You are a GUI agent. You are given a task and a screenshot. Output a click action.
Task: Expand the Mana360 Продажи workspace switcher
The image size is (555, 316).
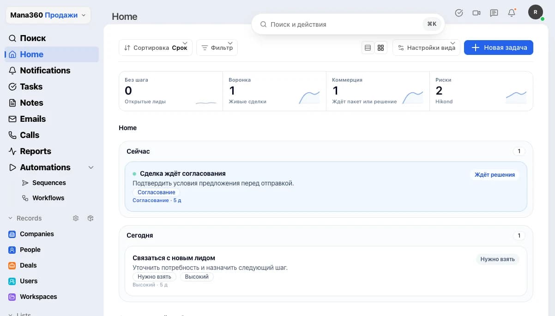[48, 15]
